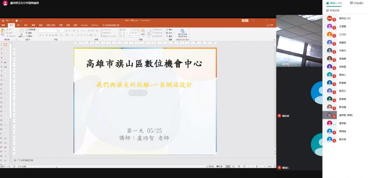Open the EverCam ribbon tab
Viewport: 368px width, 178px height.
95,25
